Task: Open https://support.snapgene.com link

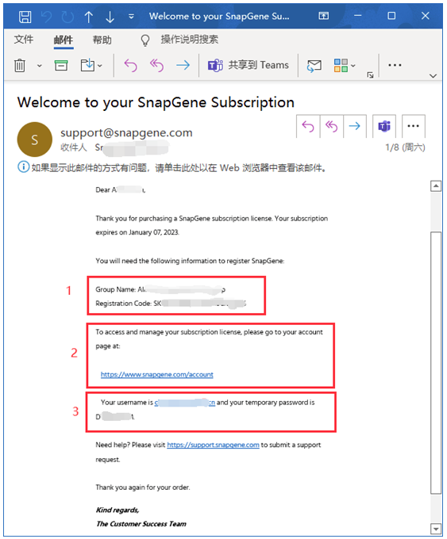Action: click(x=213, y=445)
